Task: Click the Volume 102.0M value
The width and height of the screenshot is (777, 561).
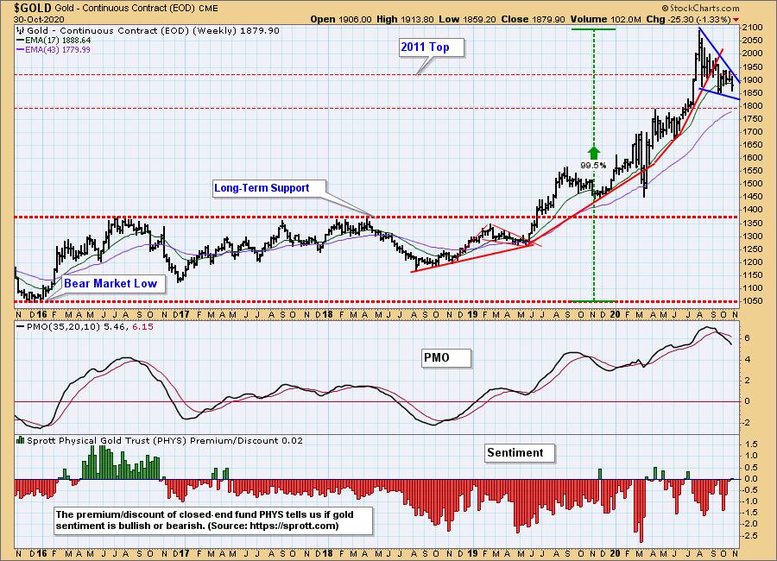Action: tap(605, 19)
